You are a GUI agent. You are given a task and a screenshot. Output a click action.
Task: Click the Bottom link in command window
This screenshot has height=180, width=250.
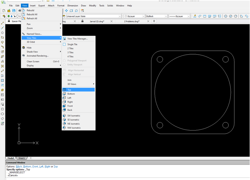pyautogui.click(x=27, y=167)
